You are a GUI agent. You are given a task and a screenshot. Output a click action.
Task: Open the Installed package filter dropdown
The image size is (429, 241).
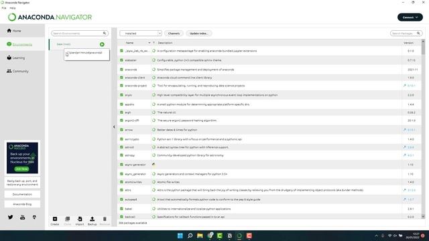[141, 33]
